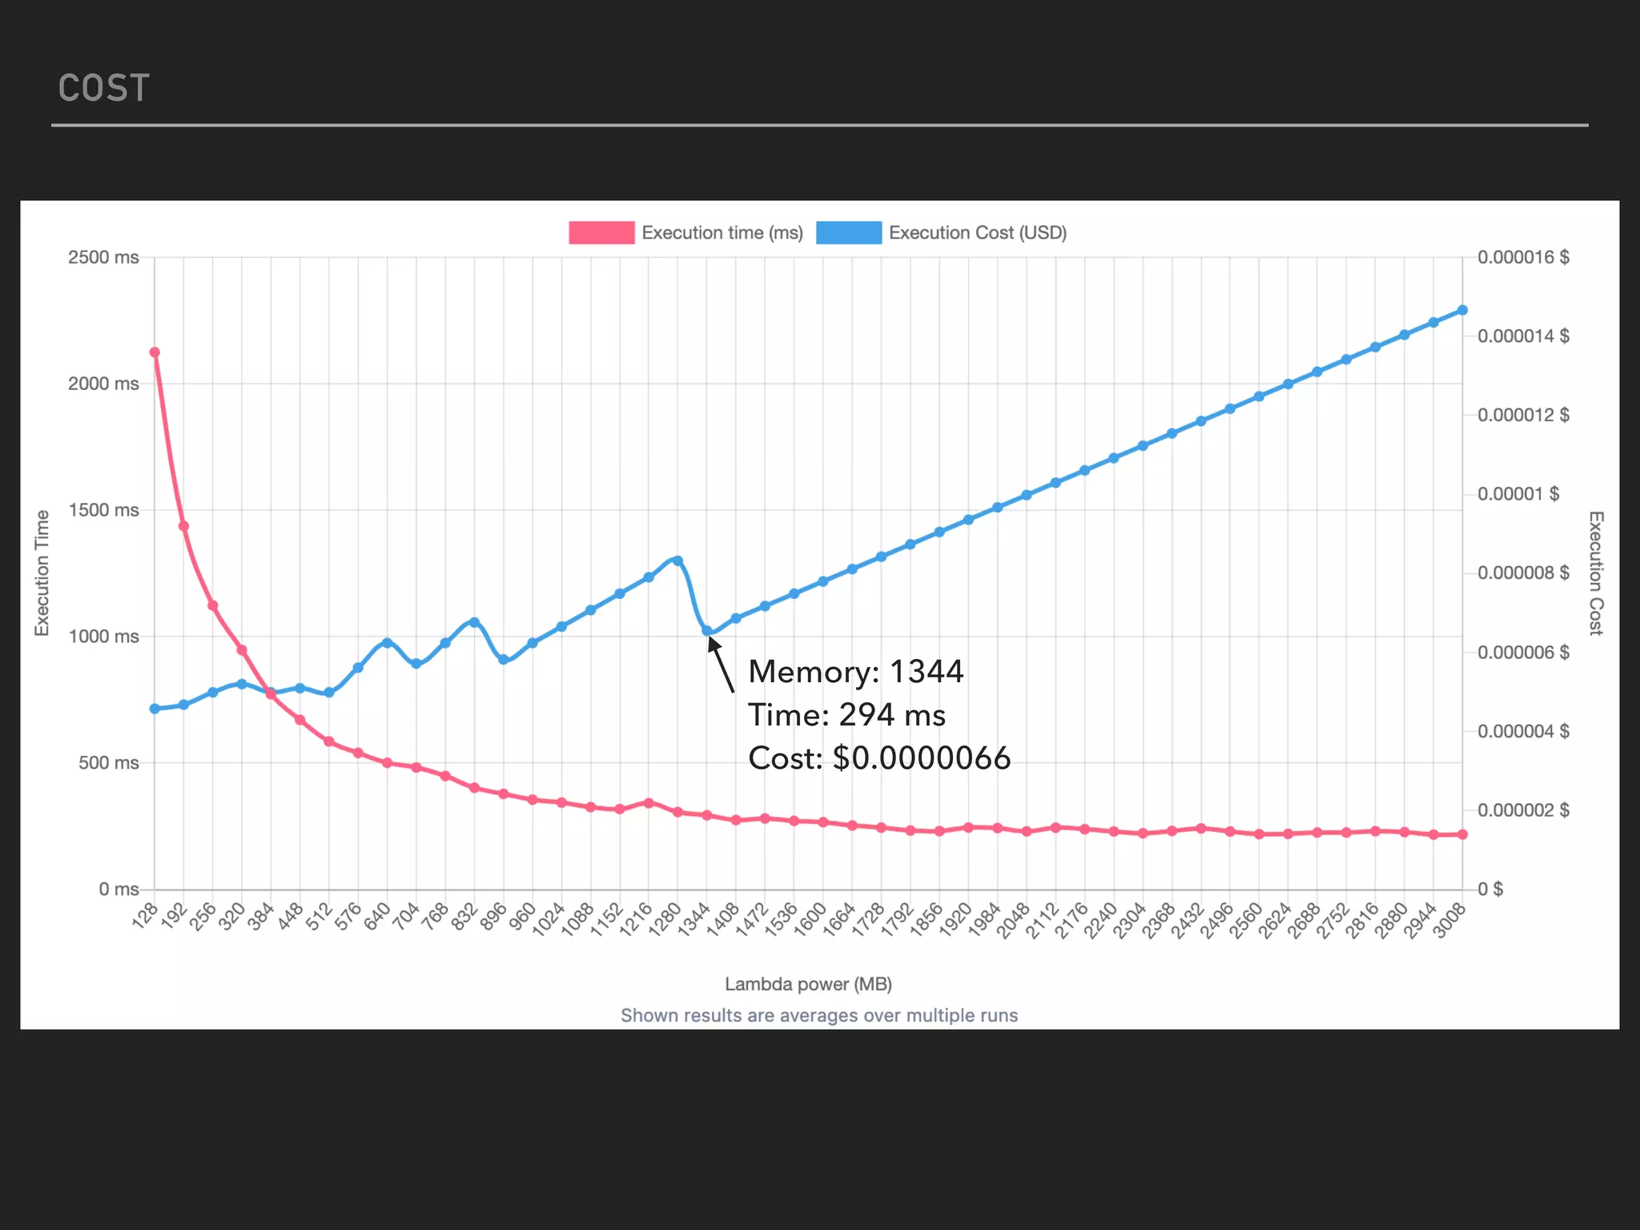Click the blue cost point at 640 MB

coord(387,643)
